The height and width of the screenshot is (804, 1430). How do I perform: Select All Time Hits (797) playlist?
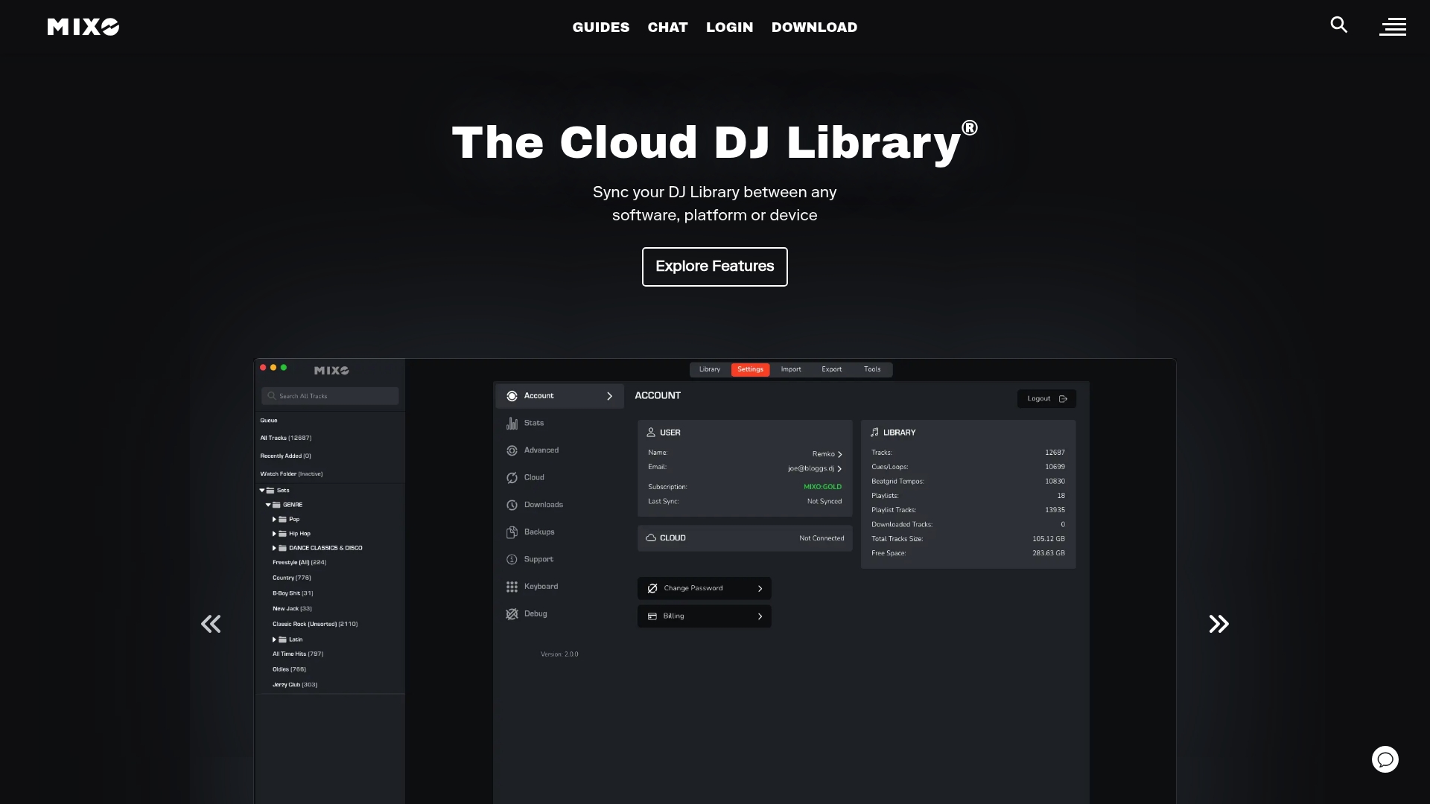click(x=298, y=654)
